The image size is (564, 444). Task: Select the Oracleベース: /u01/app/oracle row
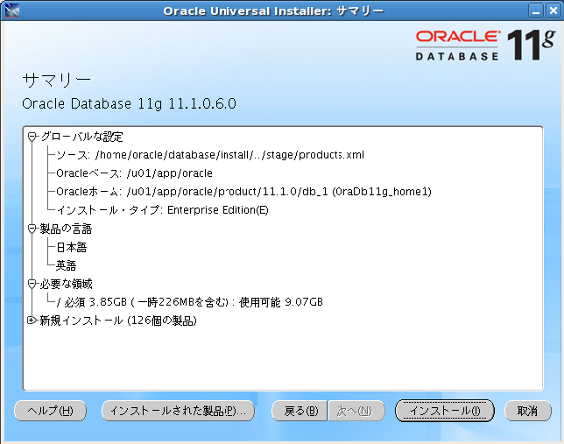pos(134,173)
